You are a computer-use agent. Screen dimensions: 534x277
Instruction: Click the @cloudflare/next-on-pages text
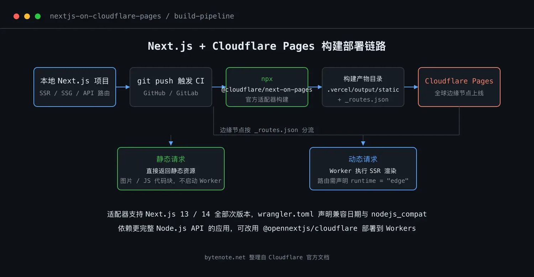coord(267,89)
